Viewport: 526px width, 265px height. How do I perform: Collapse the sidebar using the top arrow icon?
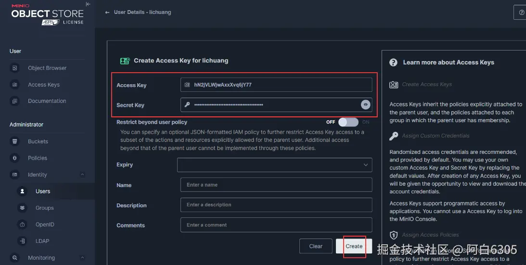(88, 4)
